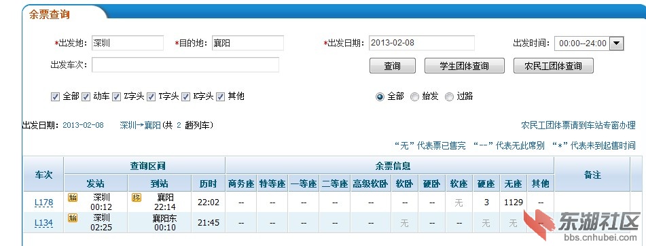Viewport: 646px width, 246px height.
Task: Click the 高级软卧 column header
Action: (x=371, y=183)
